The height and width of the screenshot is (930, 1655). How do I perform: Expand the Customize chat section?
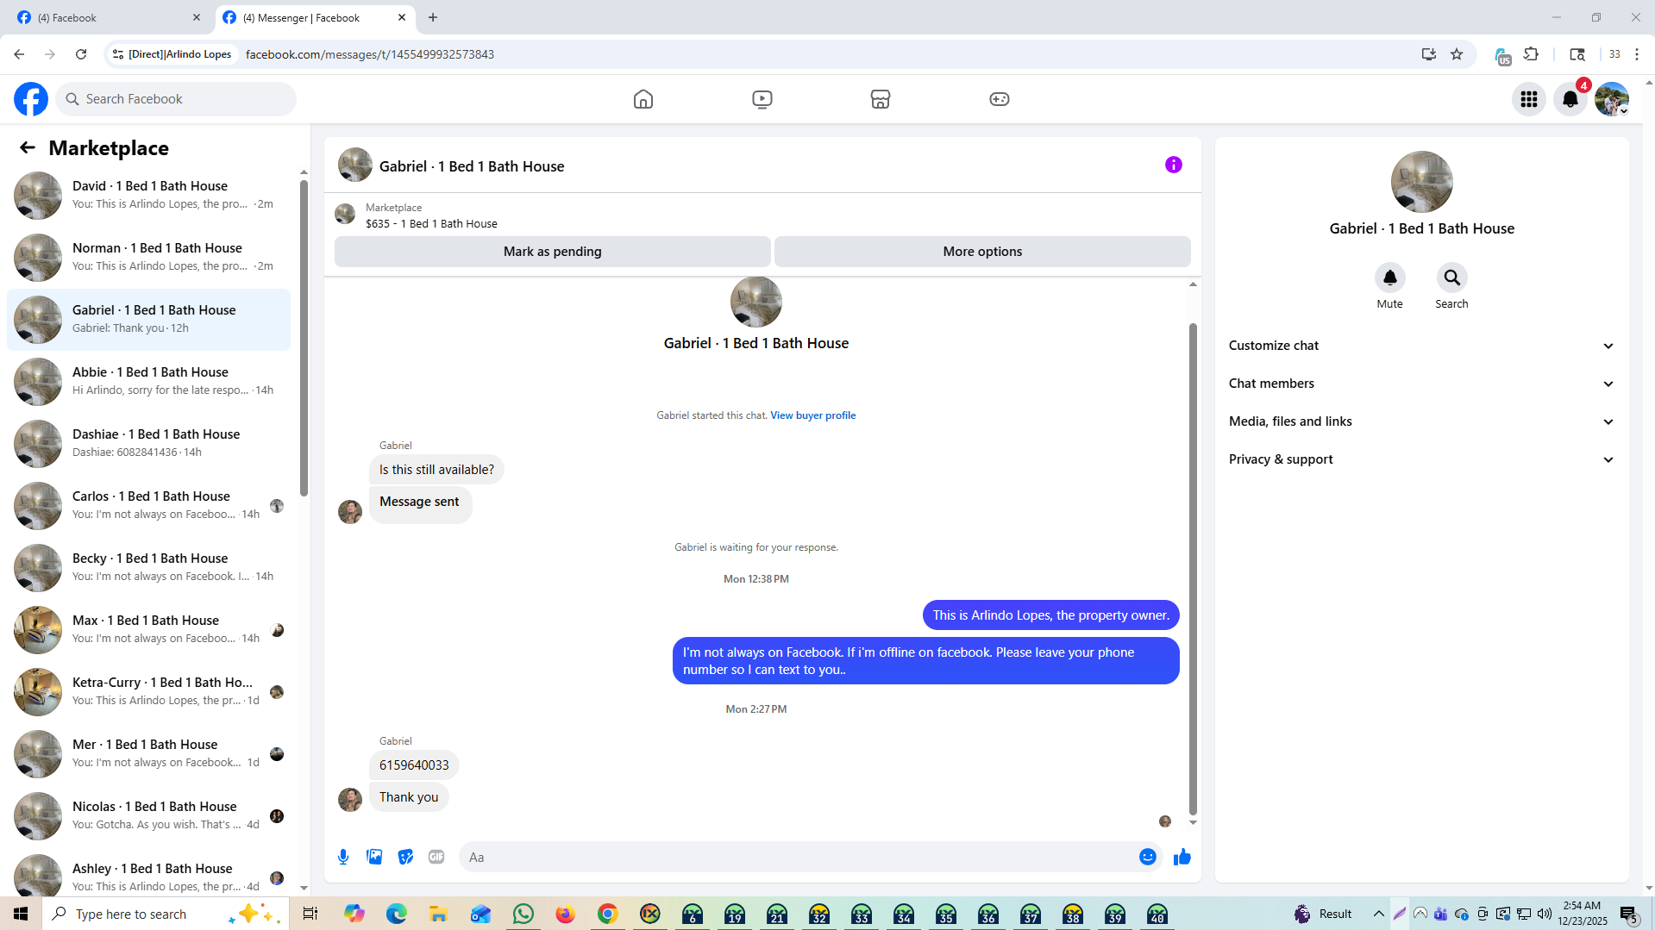(x=1421, y=346)
